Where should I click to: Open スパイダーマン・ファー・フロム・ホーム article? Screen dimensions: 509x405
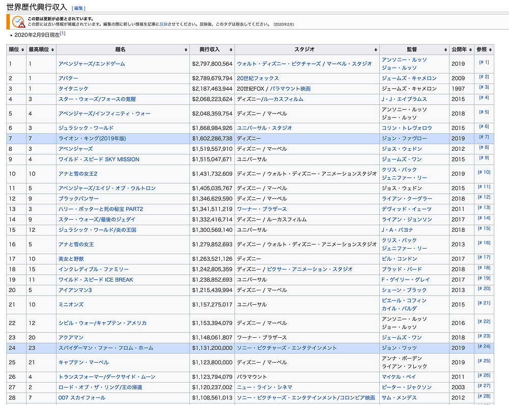pyautogui.click(x=106, y=348)
